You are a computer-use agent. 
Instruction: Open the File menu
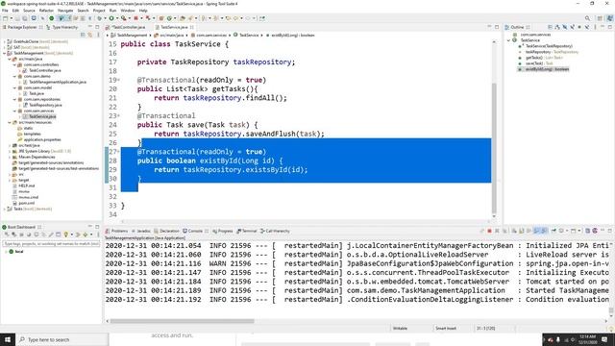tap(5, 11)
